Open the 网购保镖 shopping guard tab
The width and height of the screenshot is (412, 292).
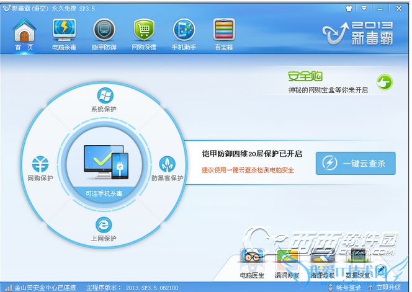[144, 35]
